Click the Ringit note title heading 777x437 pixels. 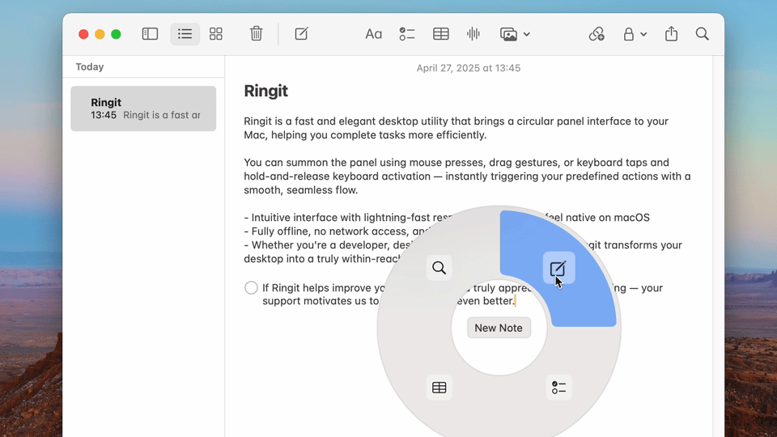click(265, 91)
